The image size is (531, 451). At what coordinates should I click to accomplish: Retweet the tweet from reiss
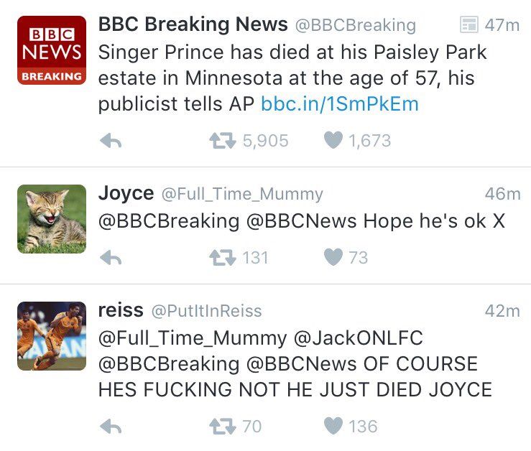click(223, 427)
